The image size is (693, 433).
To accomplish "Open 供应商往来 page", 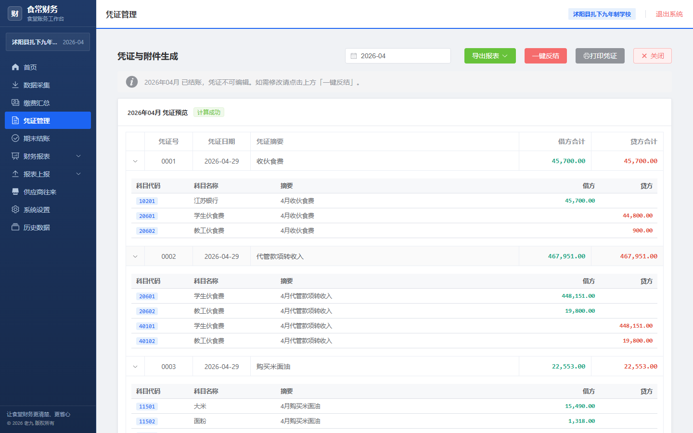I will (x=48, y=191).
